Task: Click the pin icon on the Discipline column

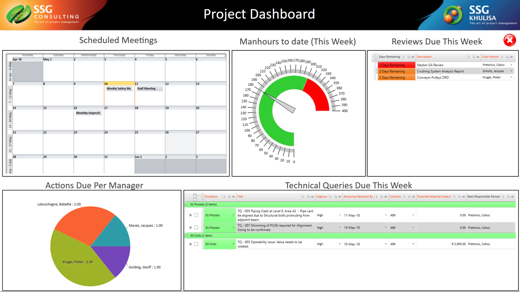Action: pos(233,196)
